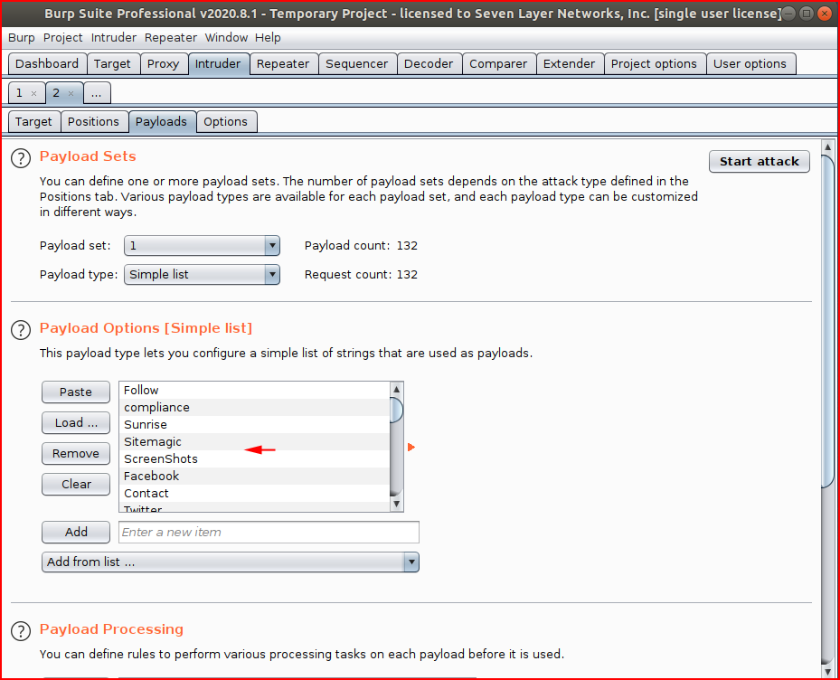Image resolution: width=840 pixels, height=680 pixels.
Task: Open Payload Options help question icon
Action: (21, 330)
